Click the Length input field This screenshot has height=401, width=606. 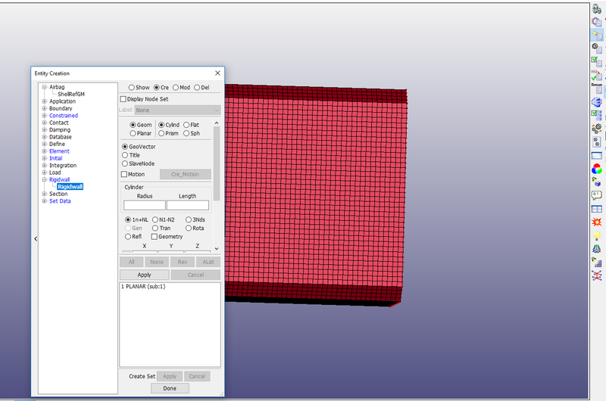[188, 205]
